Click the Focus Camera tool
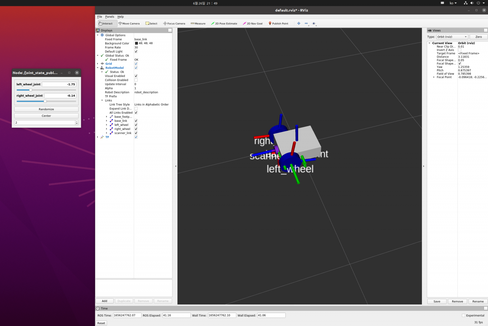Viewport: 488px width, 326px height. [x=174, y=23]
